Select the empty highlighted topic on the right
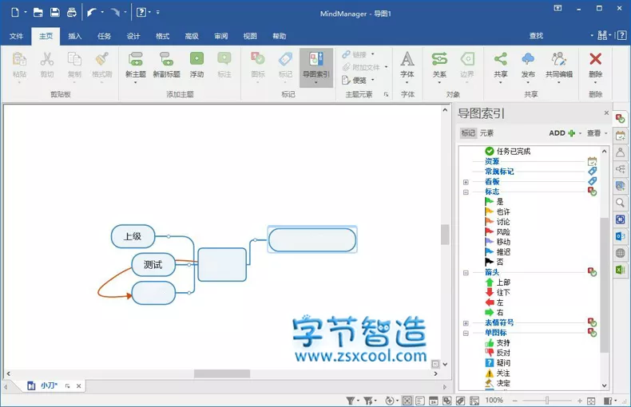The image size is (631, 407). (312, 239)
